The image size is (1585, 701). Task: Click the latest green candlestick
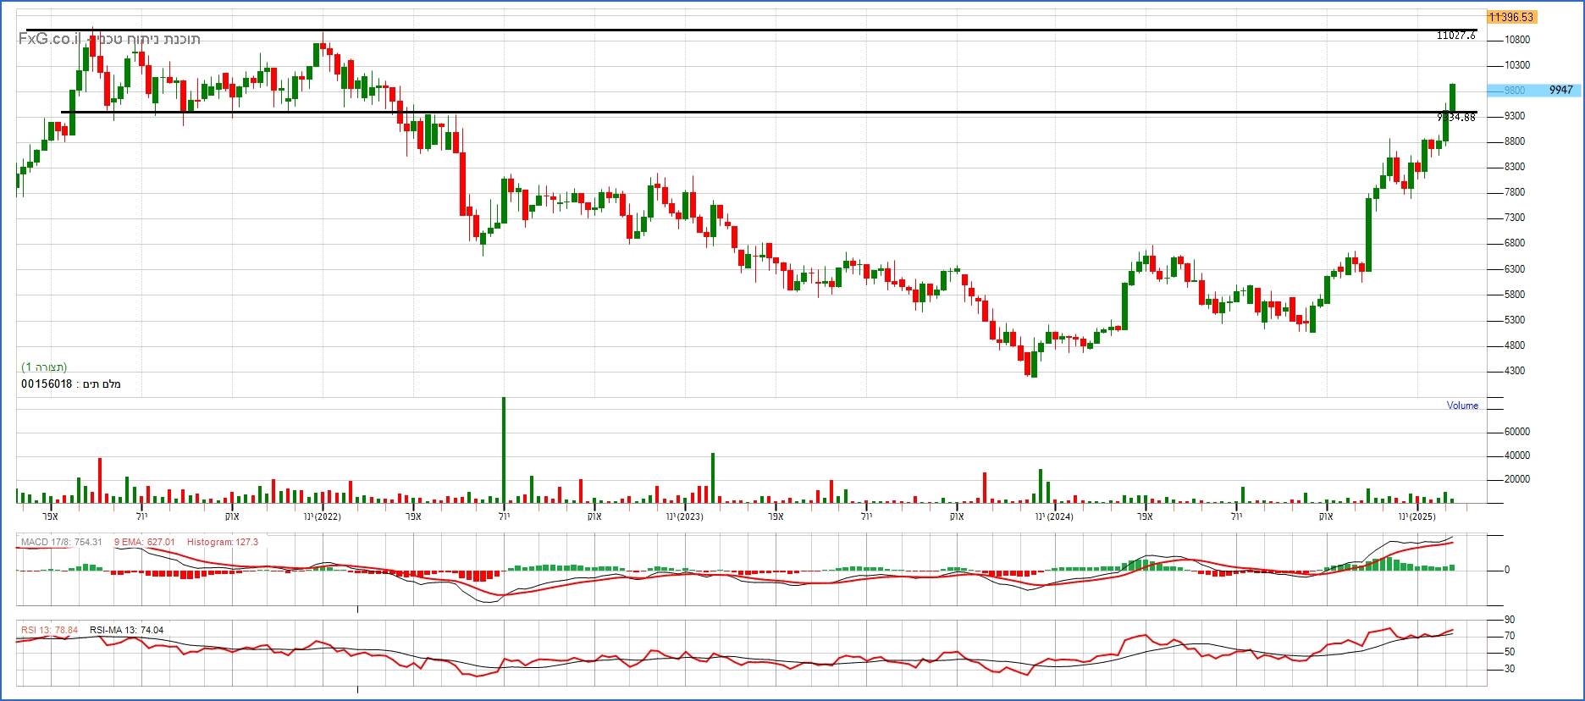1452,98
